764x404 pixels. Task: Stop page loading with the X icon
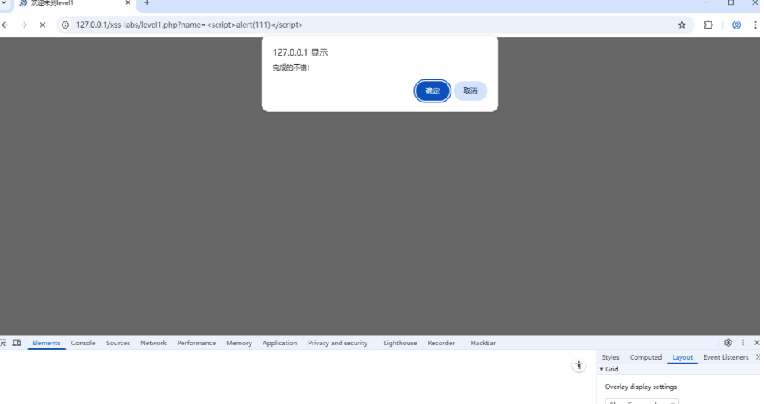click(x=42, y=25)
